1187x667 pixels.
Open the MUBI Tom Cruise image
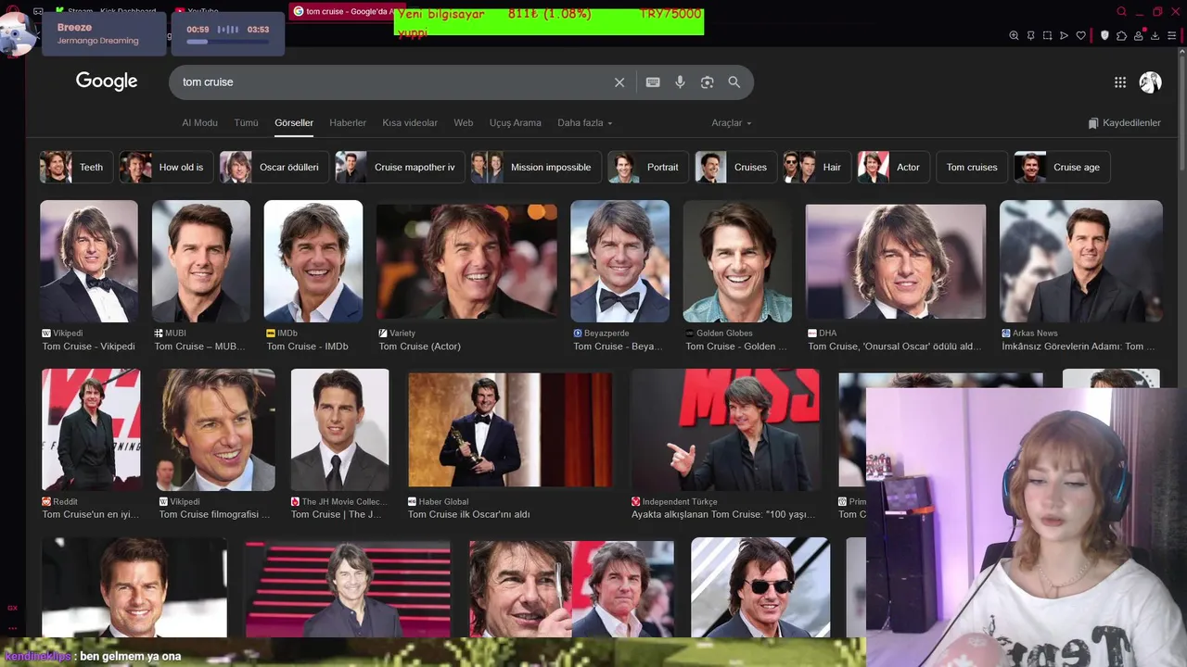click(201, 262)
